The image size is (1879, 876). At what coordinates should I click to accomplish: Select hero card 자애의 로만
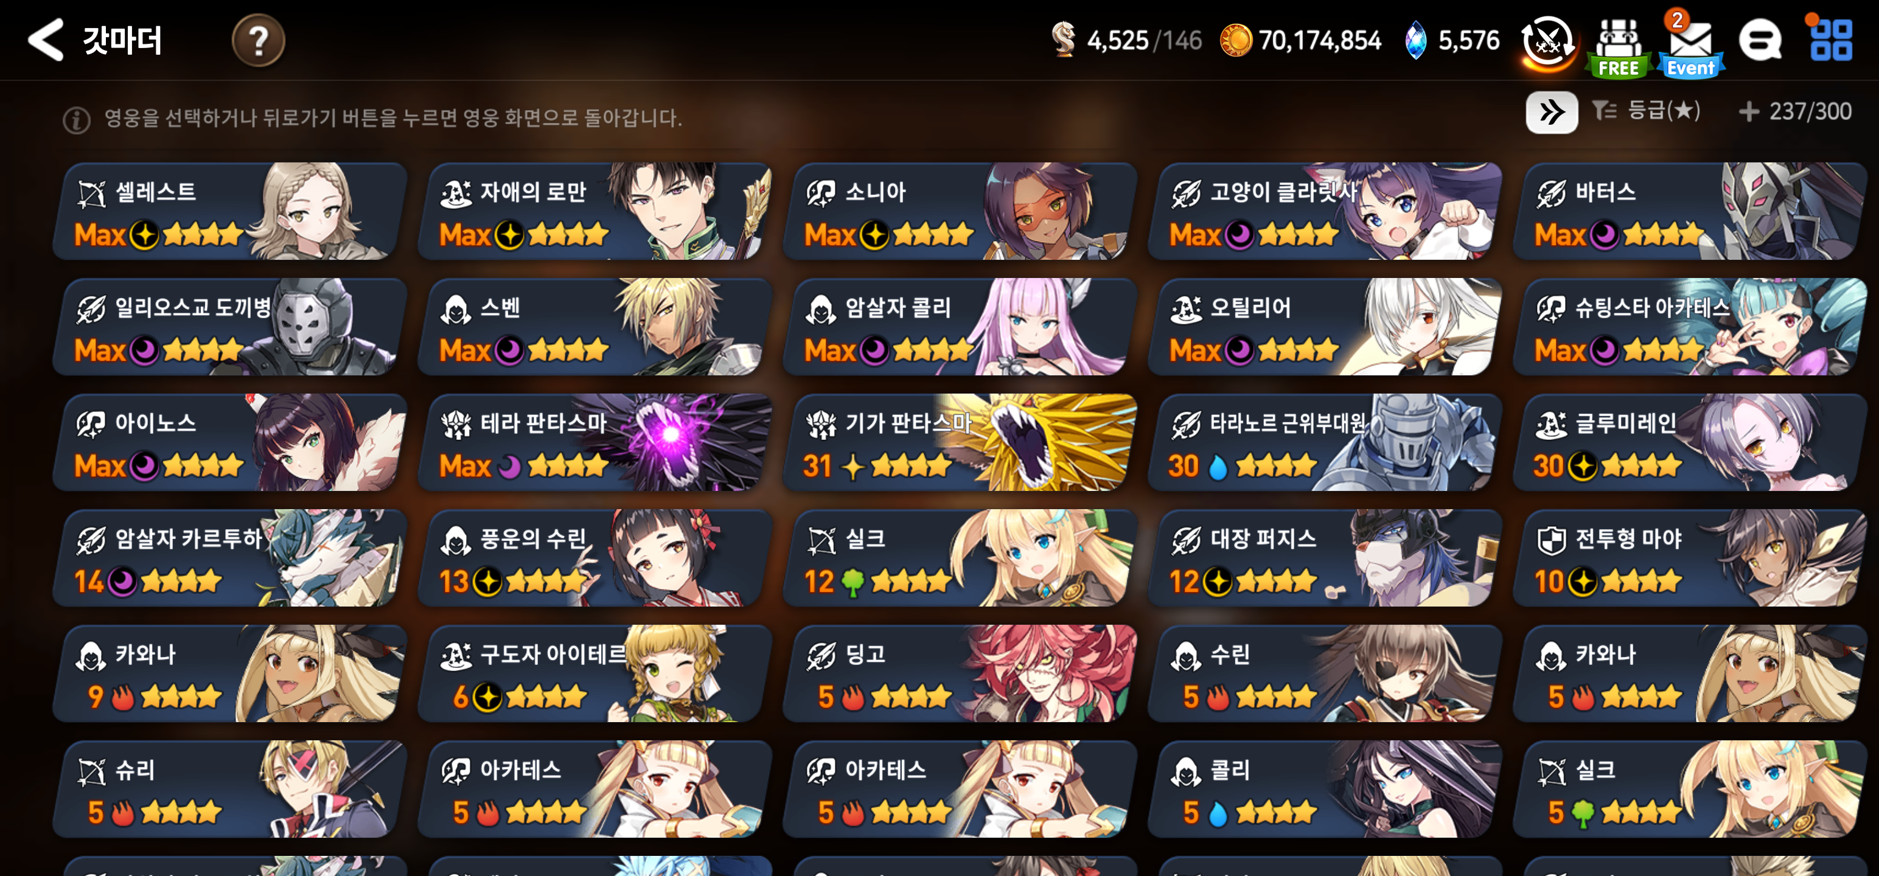[x=594, y=211]
